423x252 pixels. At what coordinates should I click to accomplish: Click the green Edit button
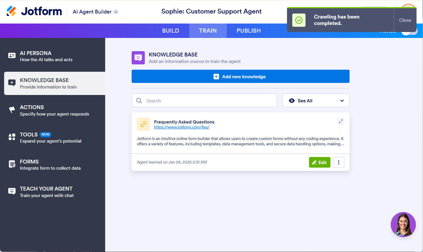tap(320, 162)
